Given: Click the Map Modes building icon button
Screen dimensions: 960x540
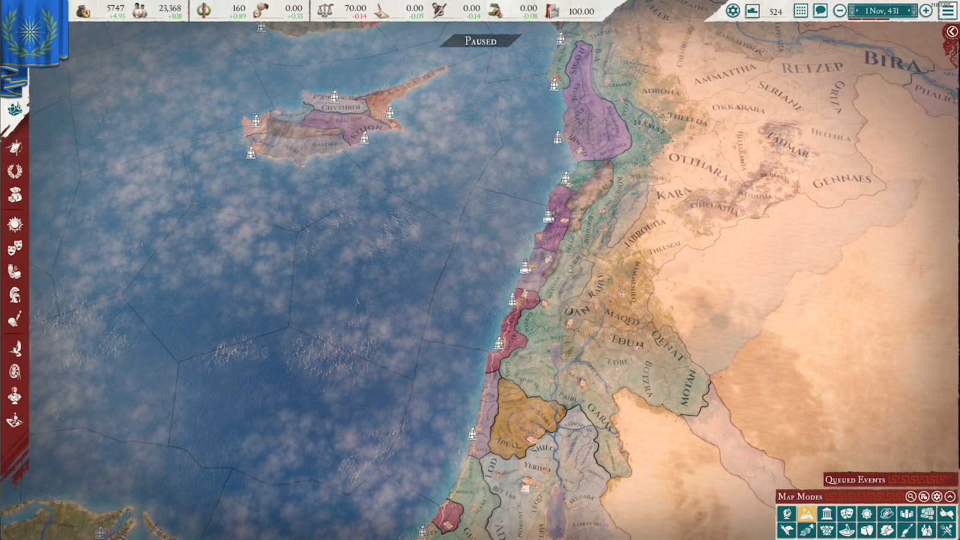Looking at the screenshot, I should coord(924,496).
